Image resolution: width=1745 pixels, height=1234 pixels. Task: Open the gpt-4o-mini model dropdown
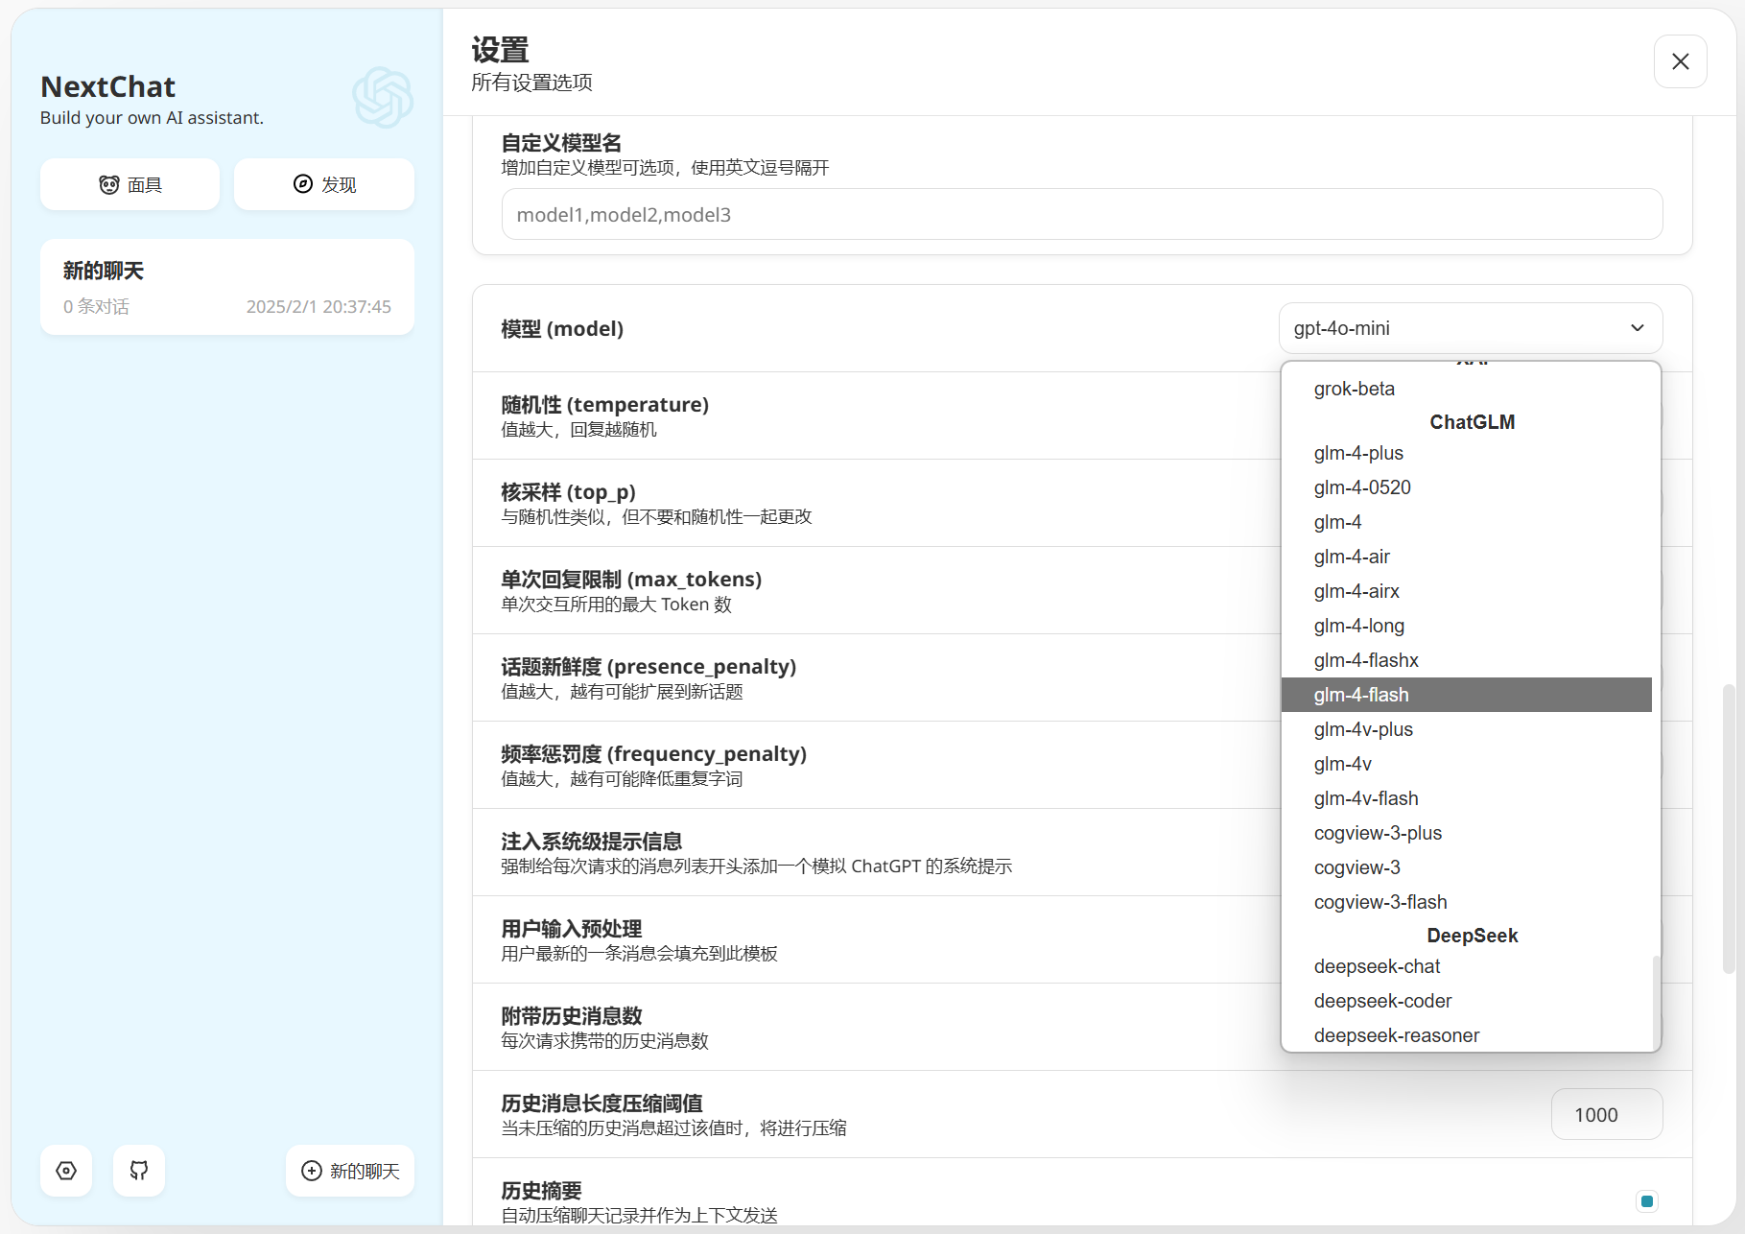pyautogui.click(x=1470, y=327)
